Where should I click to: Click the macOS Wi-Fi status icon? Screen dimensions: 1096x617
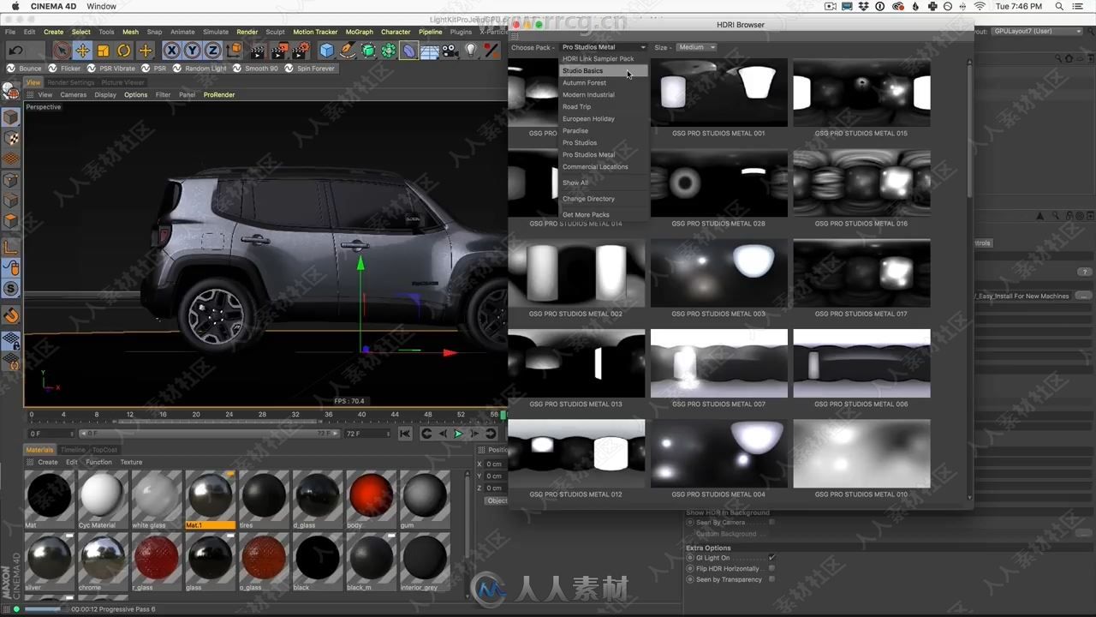[980, 6]
